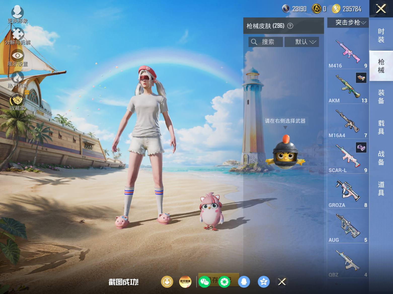Switch to the 道具 tab
The width and height of the screenshot is (393, 294).
pyautogui.click(x=381, y=188)
